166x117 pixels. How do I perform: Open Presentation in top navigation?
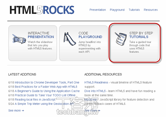98,10
